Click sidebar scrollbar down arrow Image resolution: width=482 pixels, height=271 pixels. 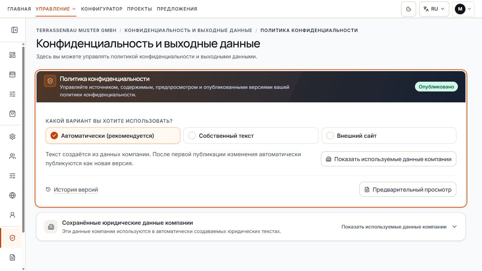(x=24, y=269)
